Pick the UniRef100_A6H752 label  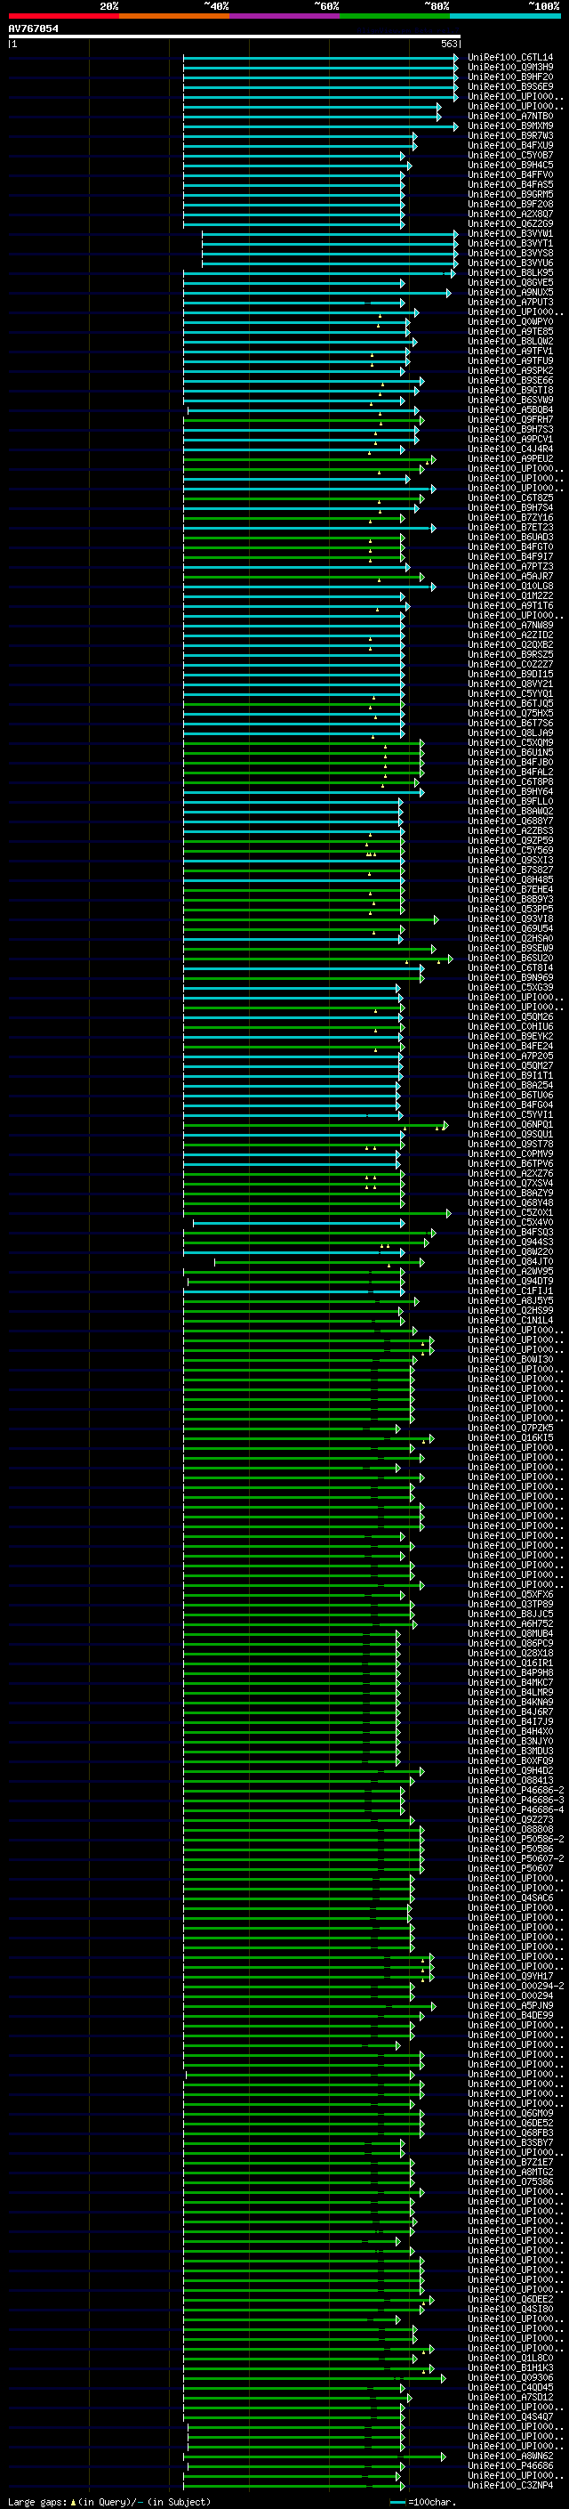click(x=510, y=1623)
